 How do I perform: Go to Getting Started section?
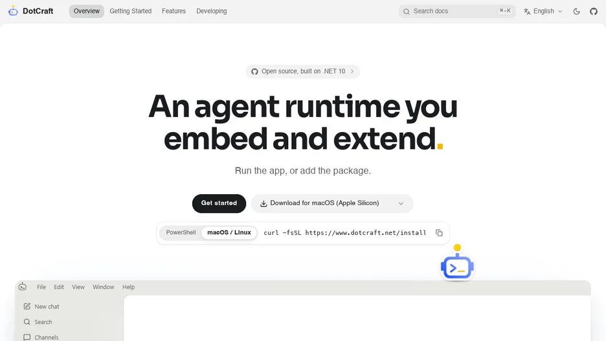(131, 11)
